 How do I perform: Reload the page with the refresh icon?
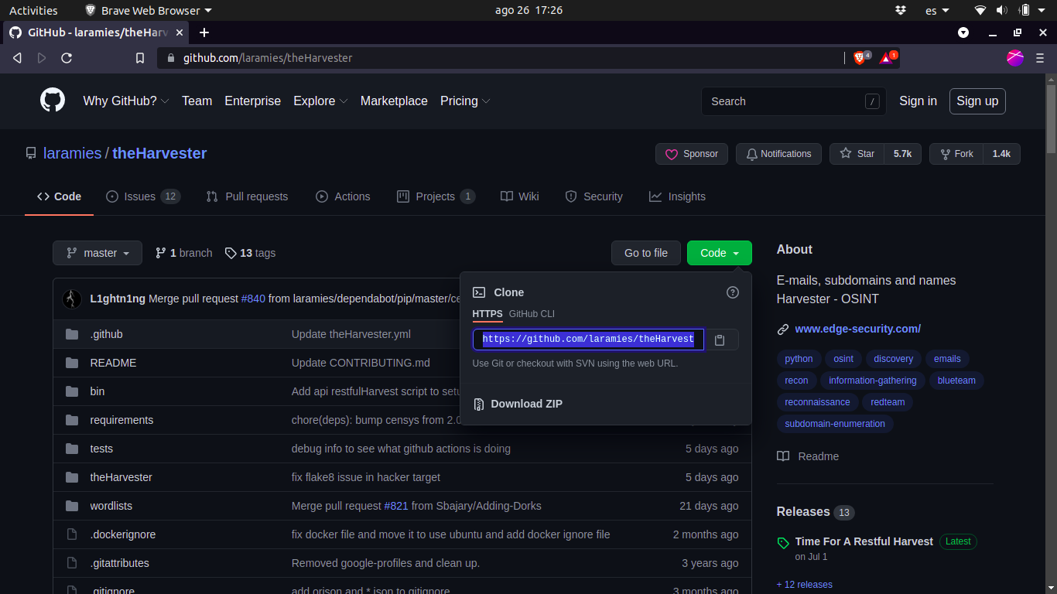67,58
